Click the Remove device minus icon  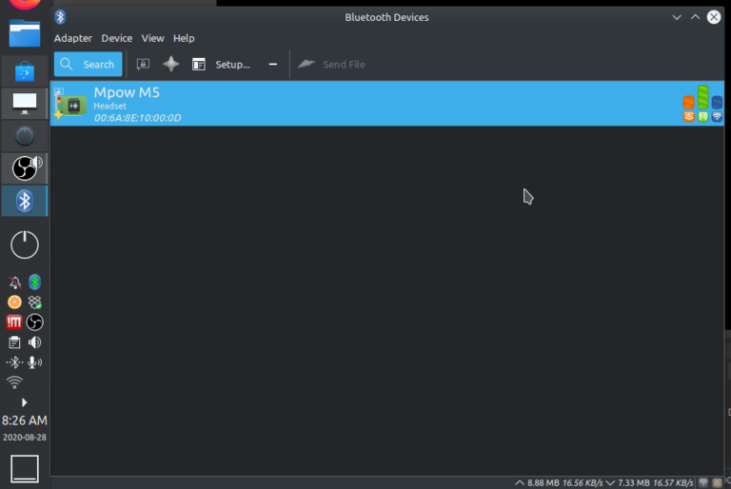click(x=273, y=65)
